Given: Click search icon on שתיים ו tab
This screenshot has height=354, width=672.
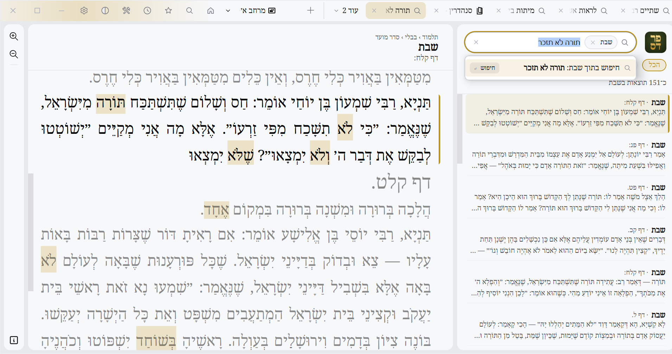Looking at the screenshot, I should coord(666,11).
